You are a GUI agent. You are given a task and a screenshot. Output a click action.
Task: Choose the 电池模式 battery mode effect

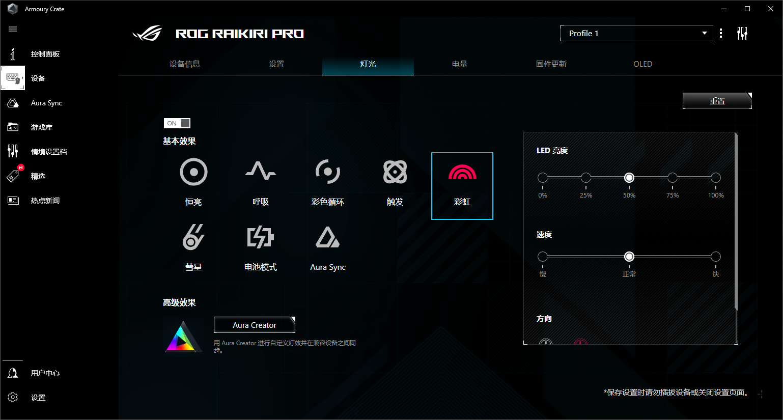(x=261, y=237)
